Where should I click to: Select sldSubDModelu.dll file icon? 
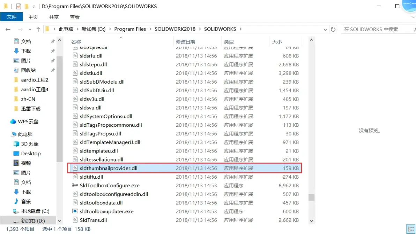(x=75, y=82)
